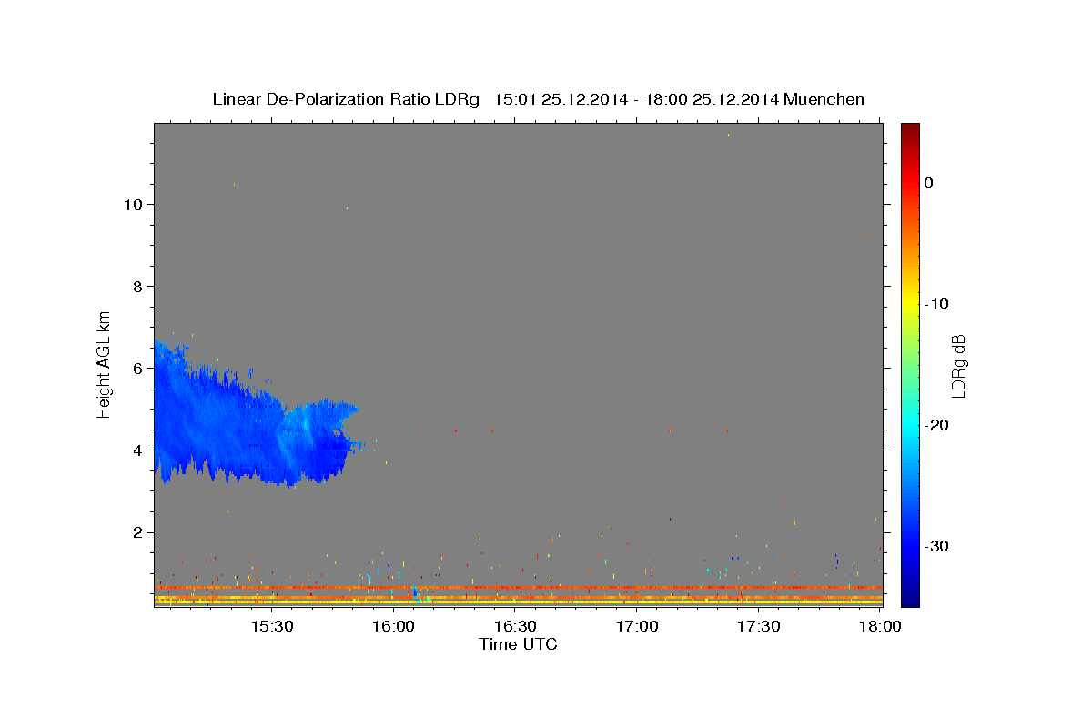Select the 16:30 time tick label
This screenshot has width=1092, height=728.
coord(516,627)
